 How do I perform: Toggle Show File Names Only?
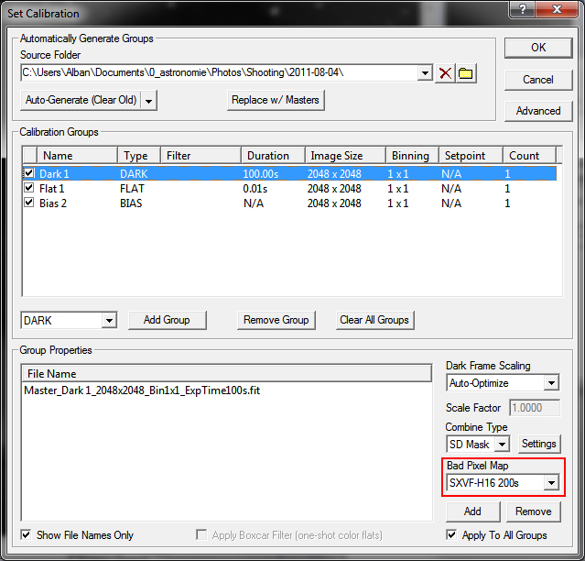pyautogui.click(x=26, y=534)
